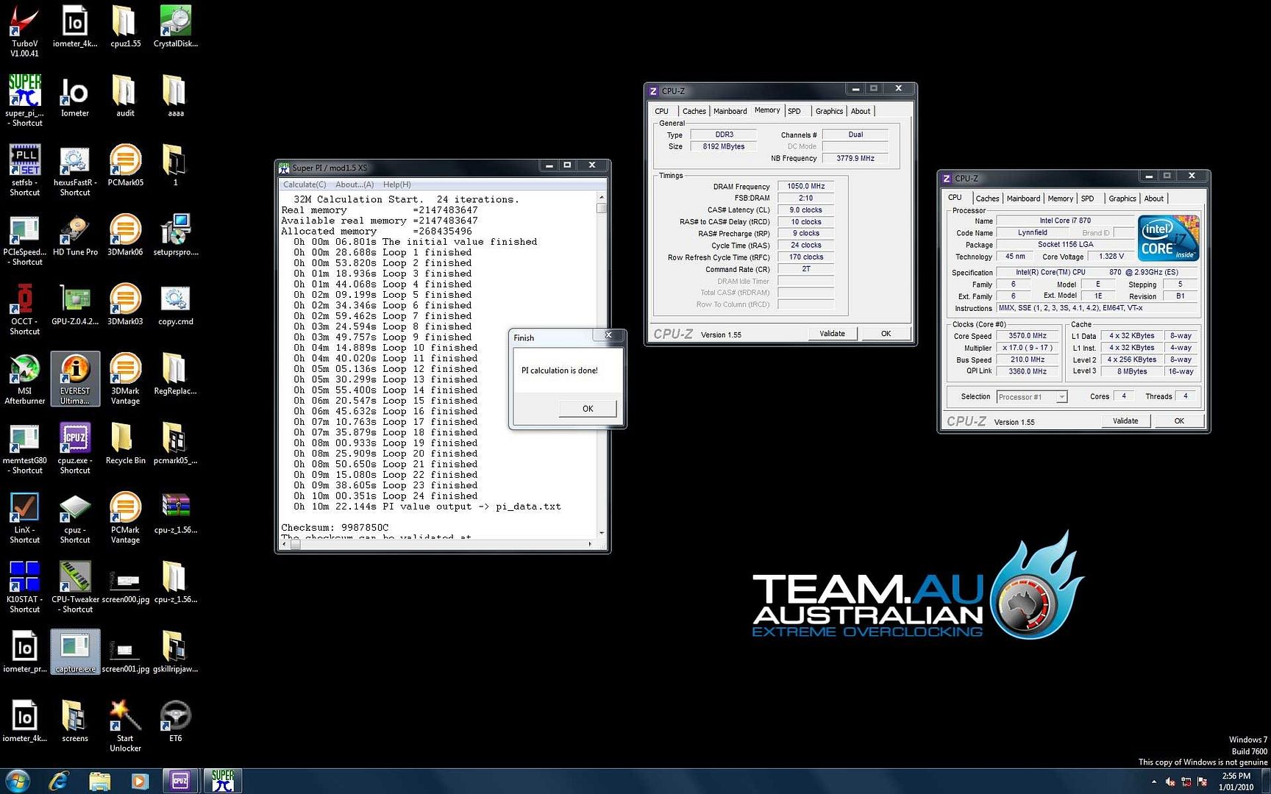Open Windows Media Player from the taskbar

click(140, 781)
